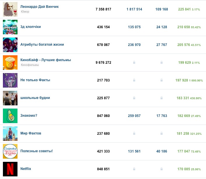This screenshot has height=179, width=206.
Task: Go to Атрибуты богатой жизни community
Action: tap(42, 45)
